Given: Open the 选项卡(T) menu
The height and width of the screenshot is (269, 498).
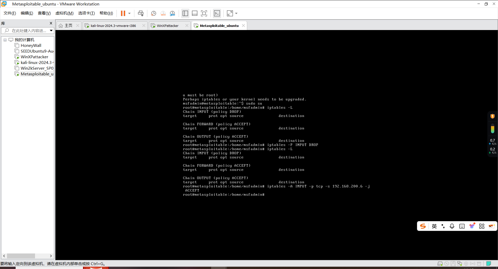Looking at the screenshot, I should click(86, 13).
